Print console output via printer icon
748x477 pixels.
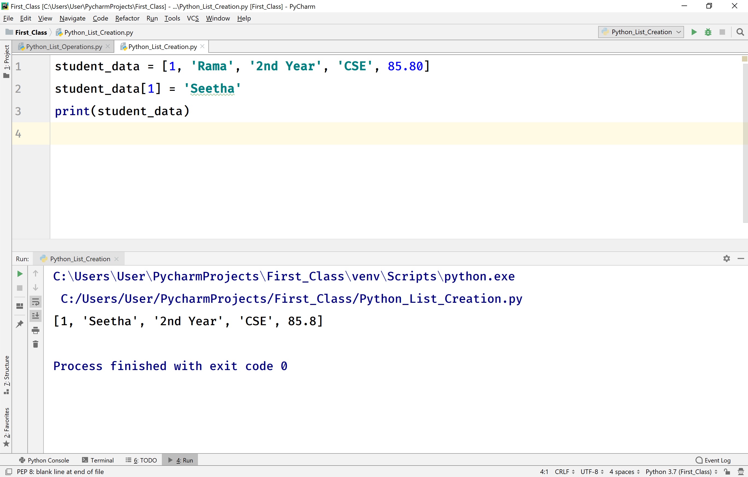coord(36,331)
